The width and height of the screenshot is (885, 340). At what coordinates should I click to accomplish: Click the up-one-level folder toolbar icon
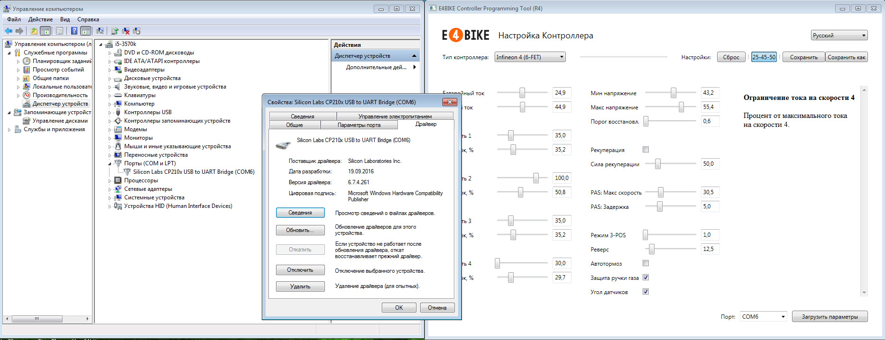click(x=34, y=31)
